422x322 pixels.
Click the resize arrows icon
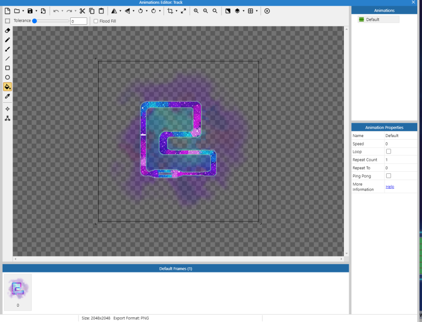pyautogui.click(x=183, y=11)
